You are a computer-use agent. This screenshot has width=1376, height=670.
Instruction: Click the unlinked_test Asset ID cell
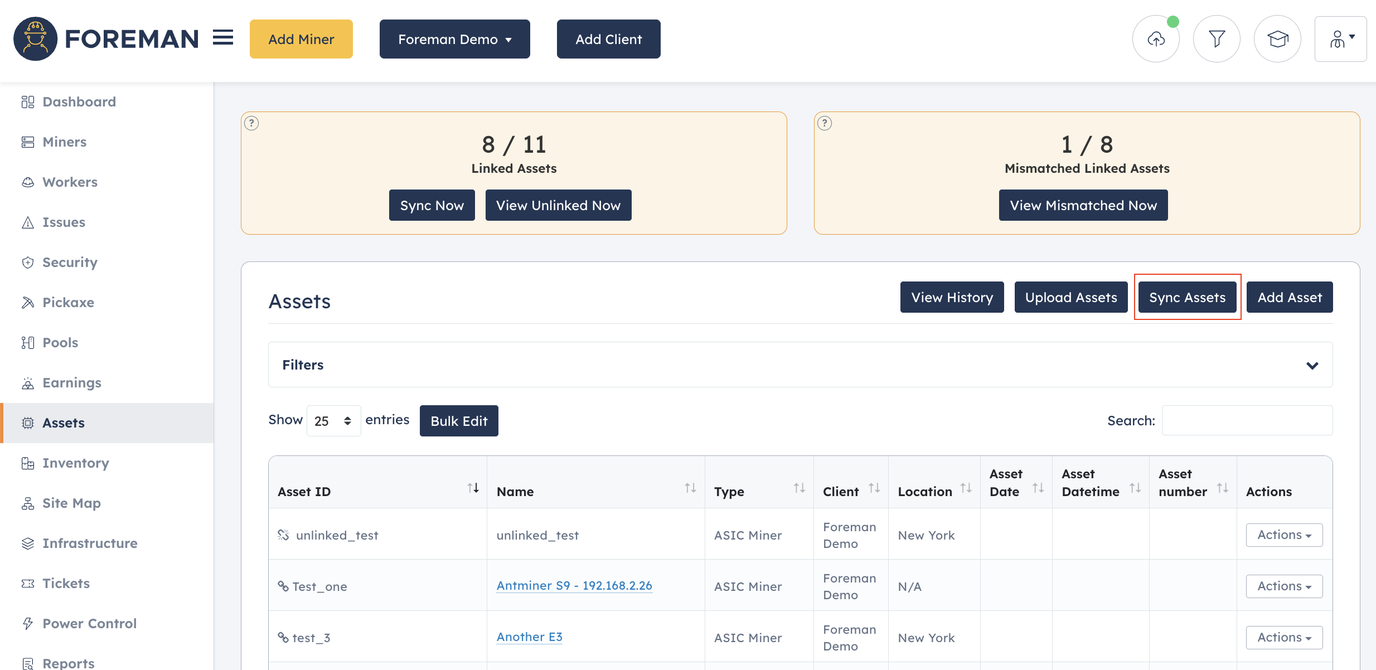click(x=377, y=535)
